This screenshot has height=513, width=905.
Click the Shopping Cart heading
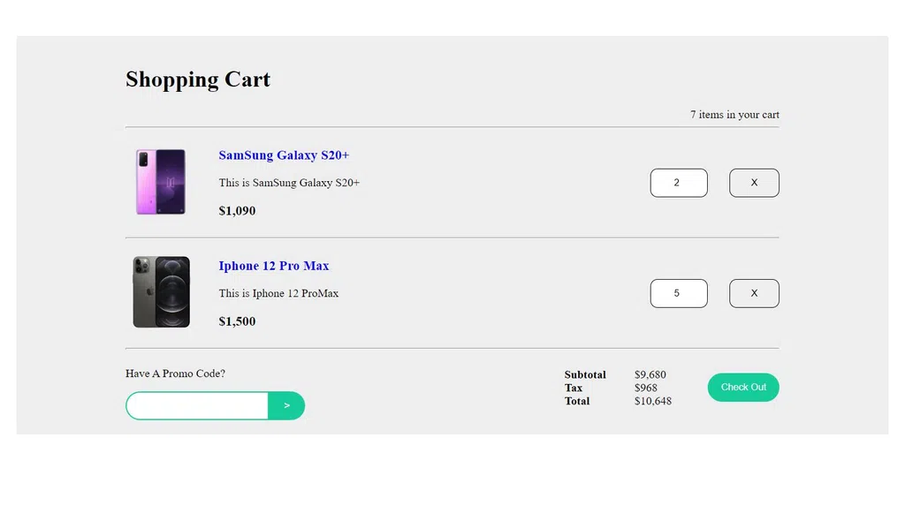tap(198, 79)
